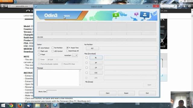The height and width of the screenshot is (108, 193).
Task: Click the Firefox home icon
Action: point(184,6)
